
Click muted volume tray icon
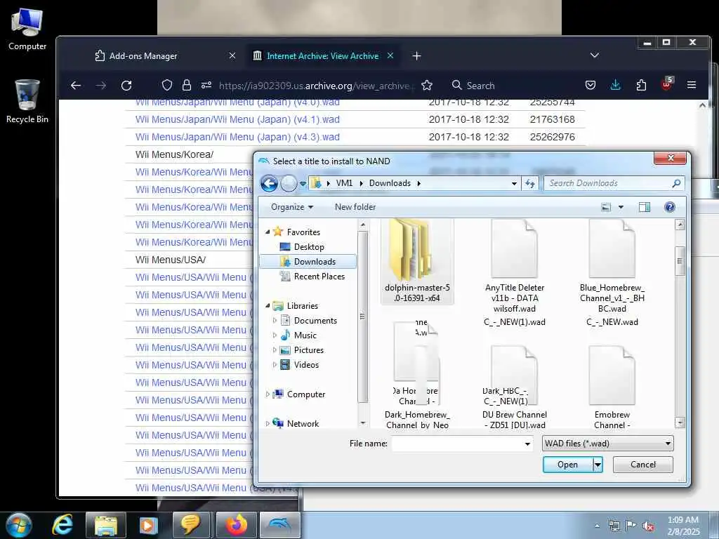coord(648,526)
